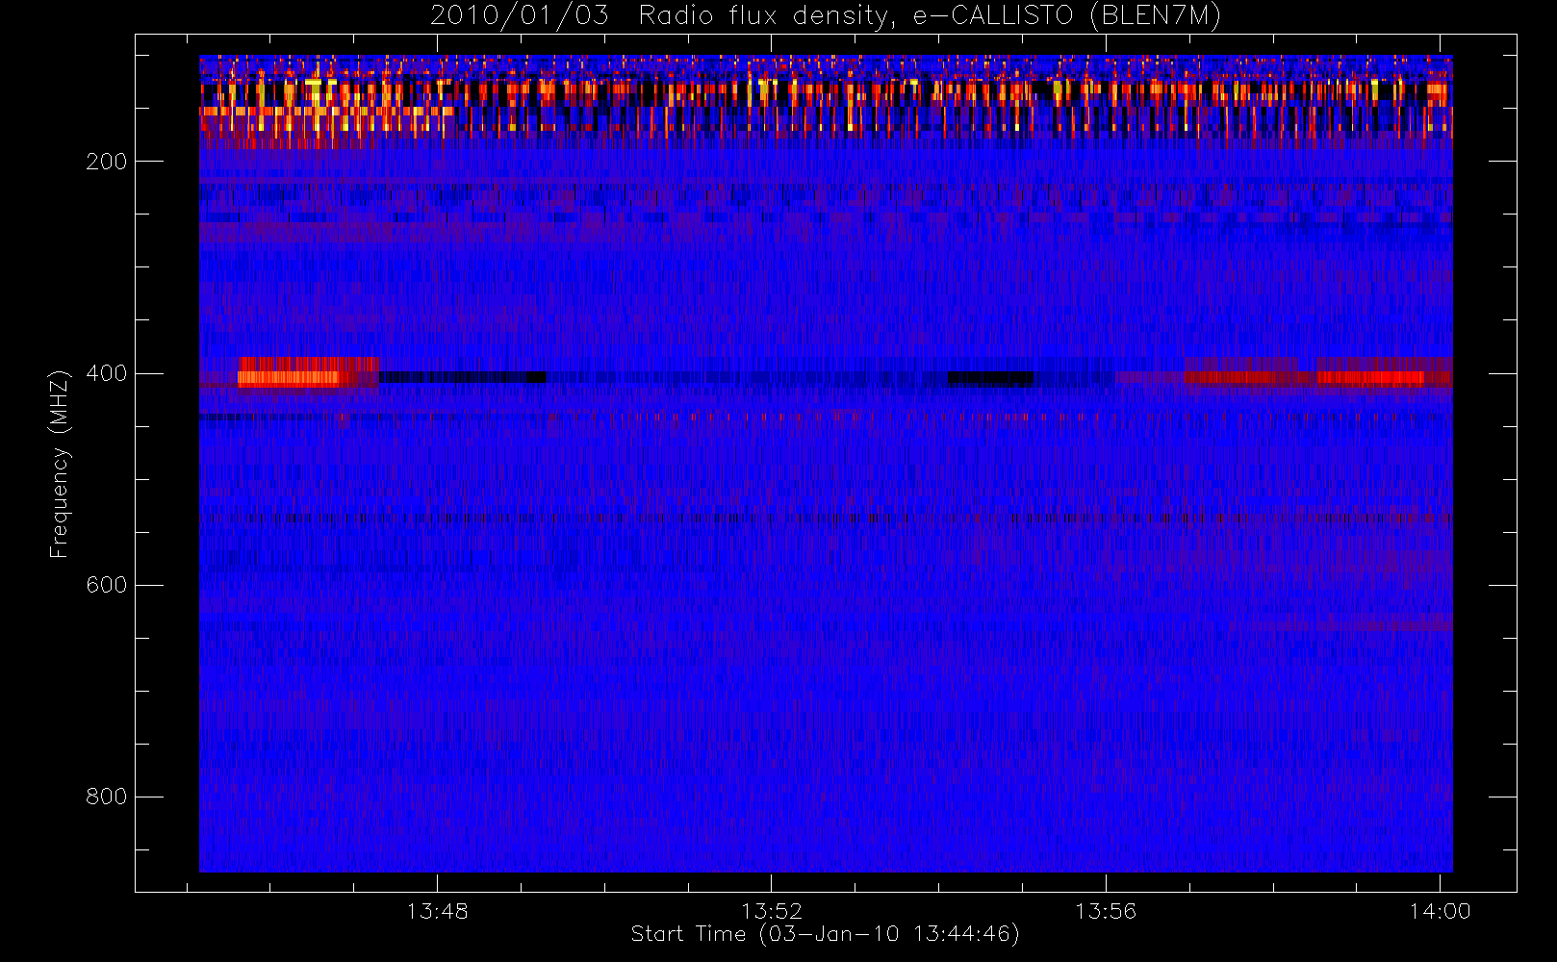Click the 14:00 time tick label

coord(1441,911)
